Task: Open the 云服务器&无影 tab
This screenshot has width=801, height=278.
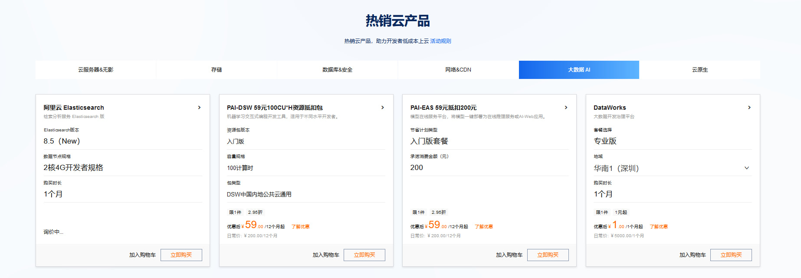Action: [95, 70]
